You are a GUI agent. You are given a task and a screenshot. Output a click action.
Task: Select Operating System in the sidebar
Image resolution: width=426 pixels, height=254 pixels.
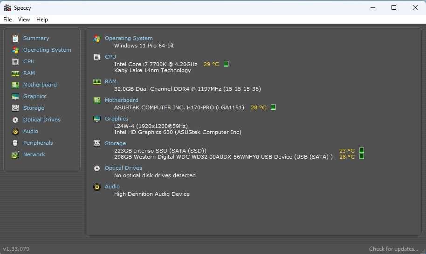[47, 50]
